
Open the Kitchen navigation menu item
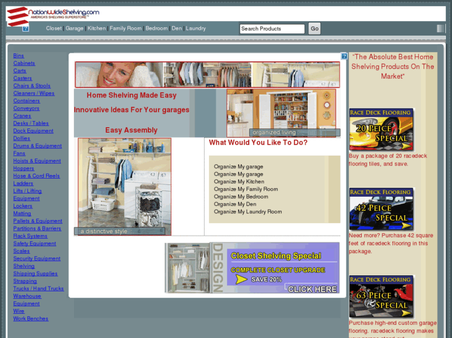tap(96, 28)
